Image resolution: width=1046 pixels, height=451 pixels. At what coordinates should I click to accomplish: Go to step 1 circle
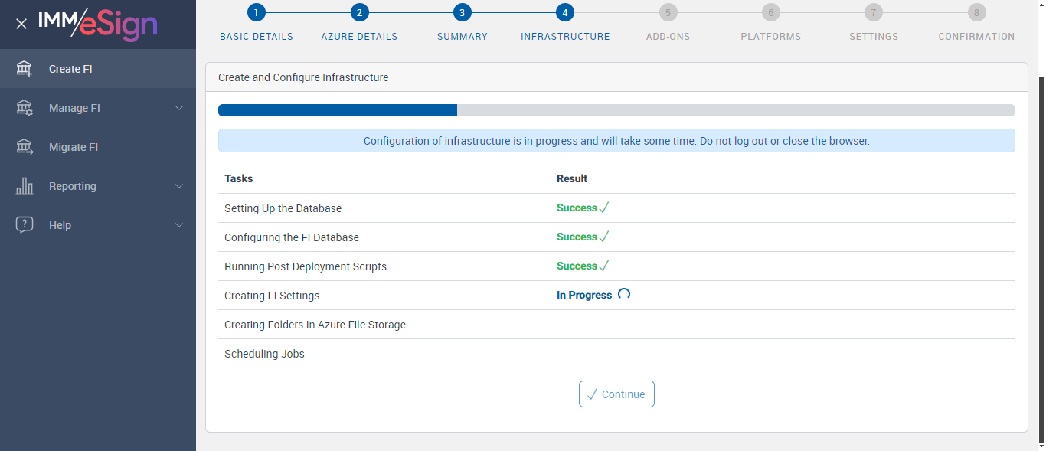pos(256,12)
